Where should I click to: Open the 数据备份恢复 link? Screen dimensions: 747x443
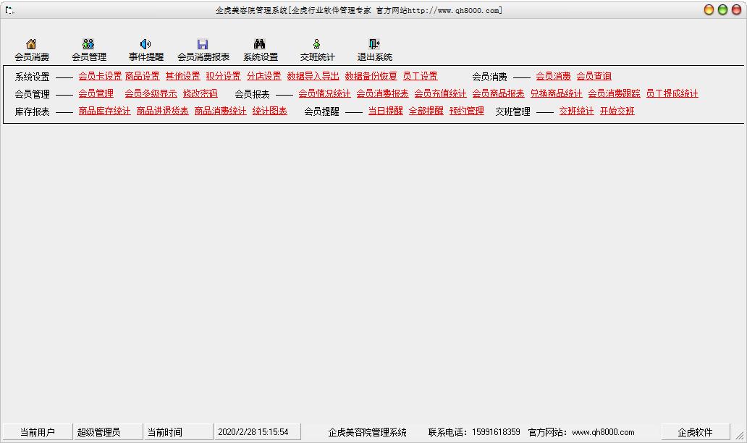tap(371, 76)
